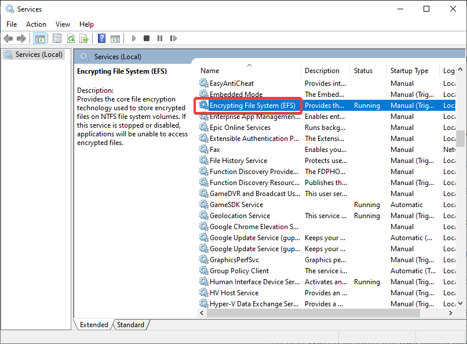Refresh the services list
Image resolution: width=467 pixels, height=344 pixels.
click(x=71, y=38)
